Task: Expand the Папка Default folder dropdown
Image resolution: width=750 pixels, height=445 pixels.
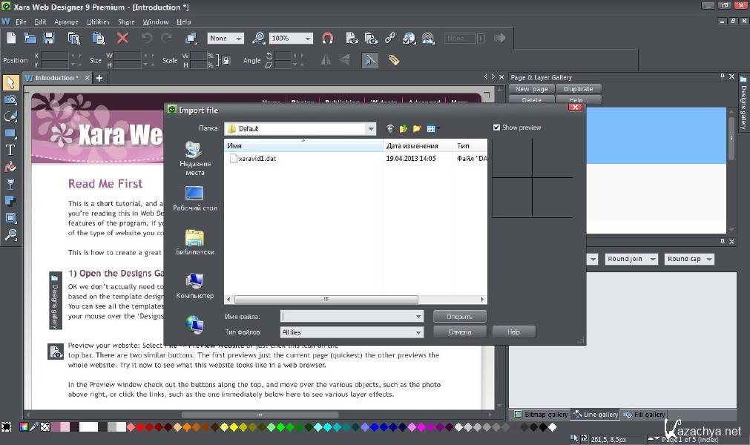Action: [x=370, y=129]
